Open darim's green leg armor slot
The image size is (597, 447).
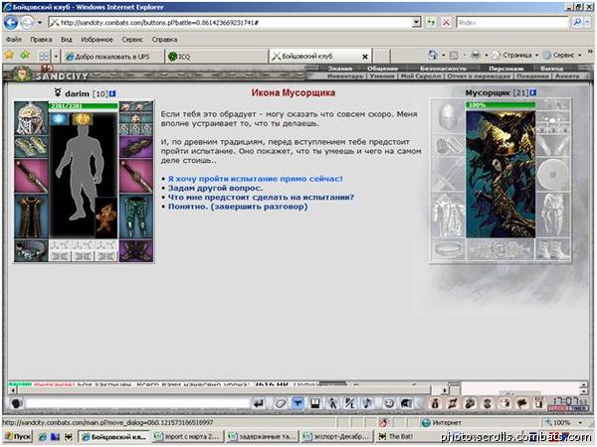pyautogui.click(x=136, y=217)
